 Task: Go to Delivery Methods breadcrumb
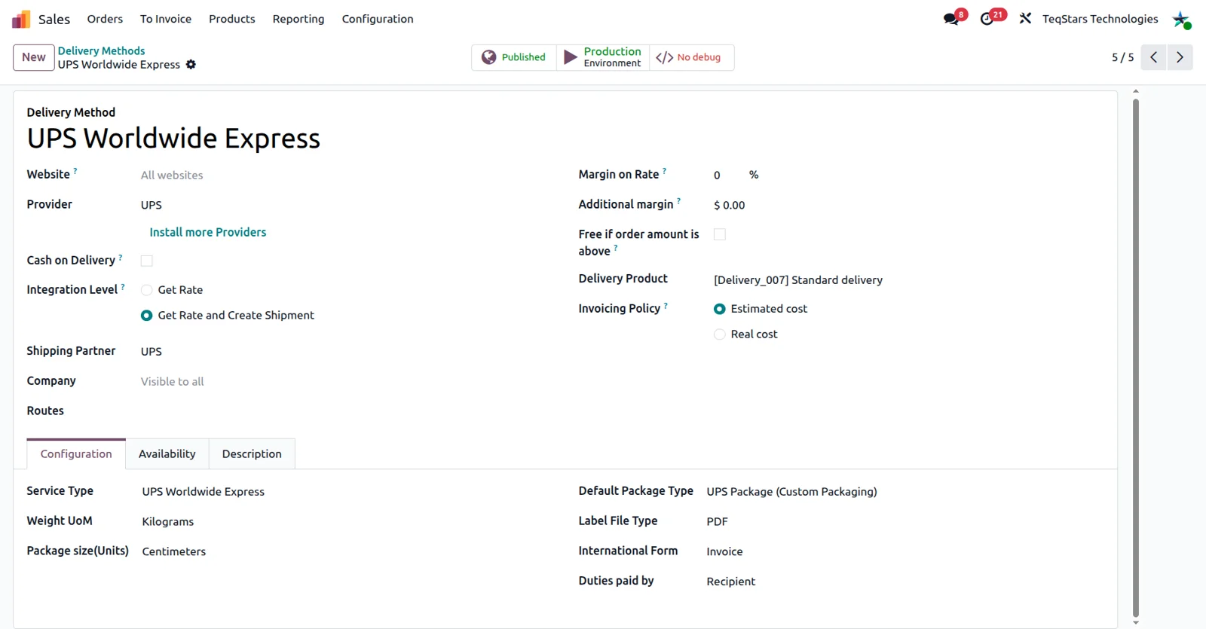tap(101, 51)
